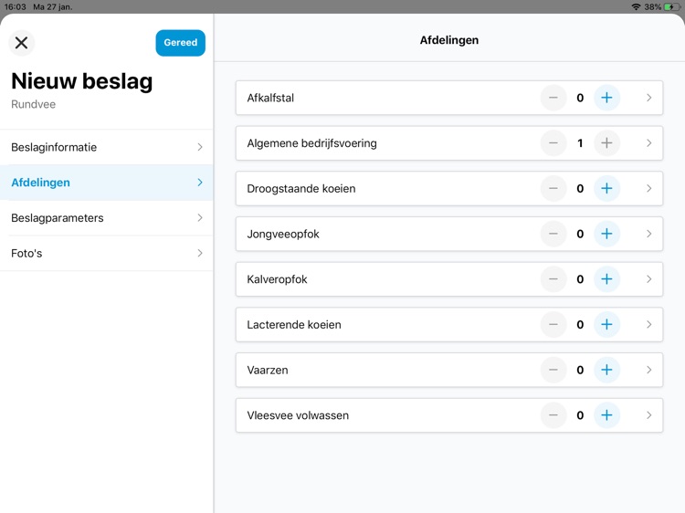Select the Afdelingen menu item
The width and height of the screenshot is (685, 513).
(x=106, y=183)
